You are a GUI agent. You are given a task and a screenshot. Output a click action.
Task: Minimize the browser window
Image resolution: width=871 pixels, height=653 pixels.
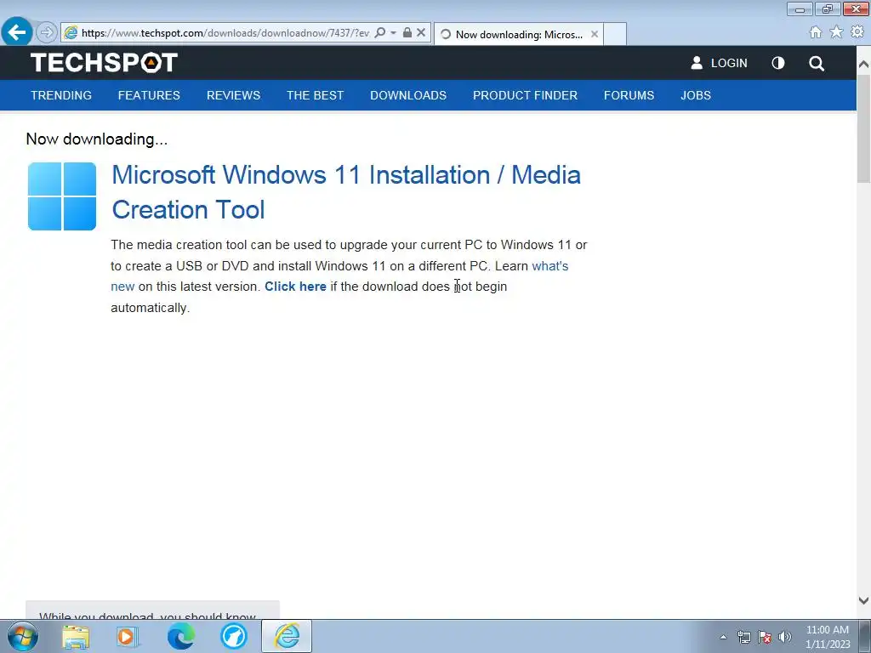(800, 9)
